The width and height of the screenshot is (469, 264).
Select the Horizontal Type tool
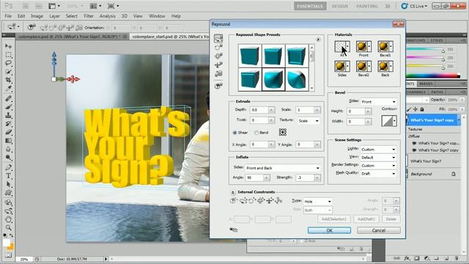point(8,176)
